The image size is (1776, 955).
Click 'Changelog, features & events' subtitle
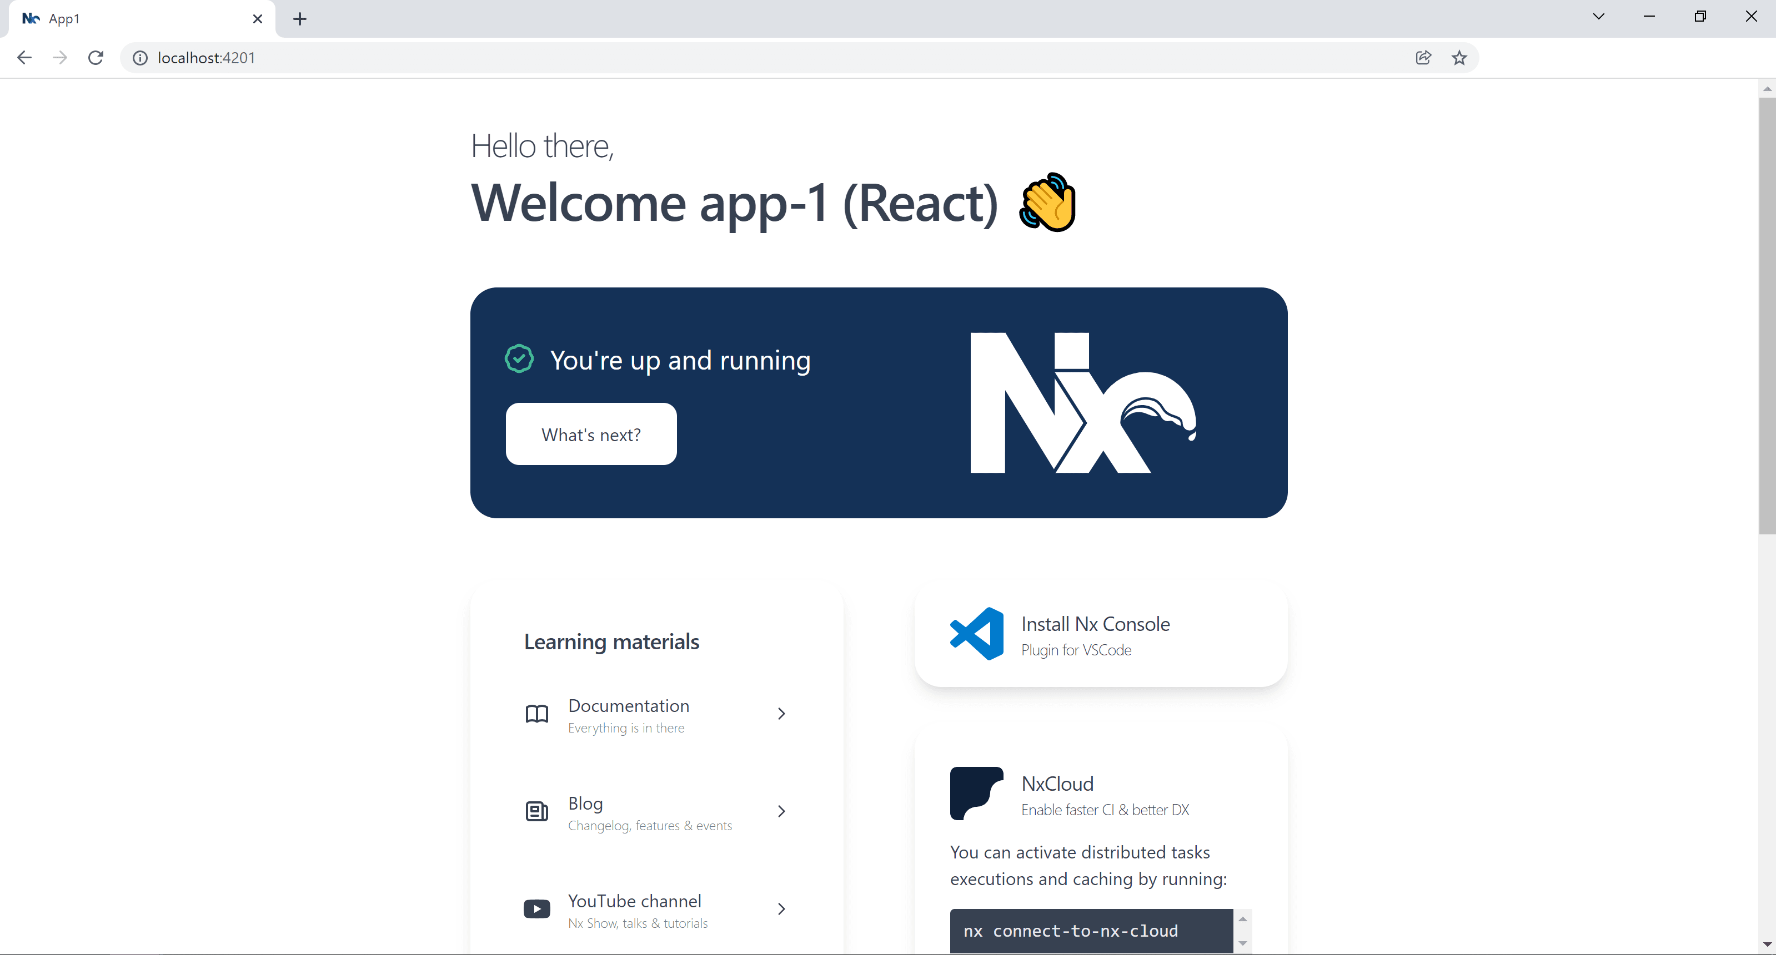click(x=650, y=826)
